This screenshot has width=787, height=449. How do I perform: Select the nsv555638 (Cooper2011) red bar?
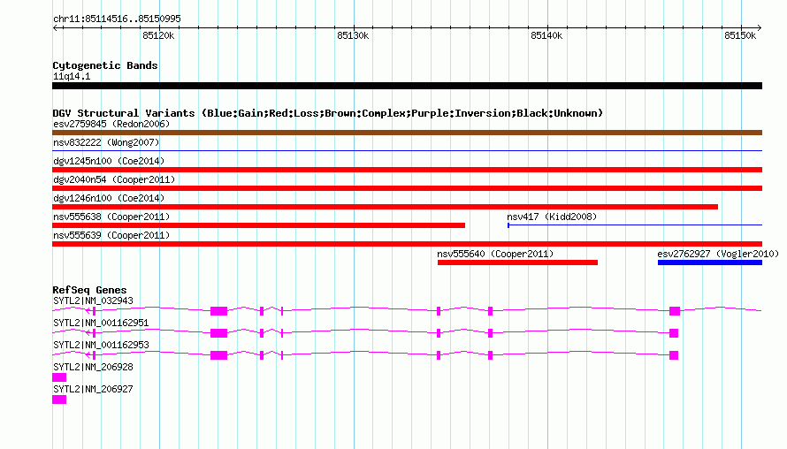tap(258, 225)
